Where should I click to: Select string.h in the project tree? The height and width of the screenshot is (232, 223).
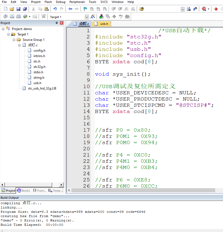pyautogui.click(x=39, y=78)
